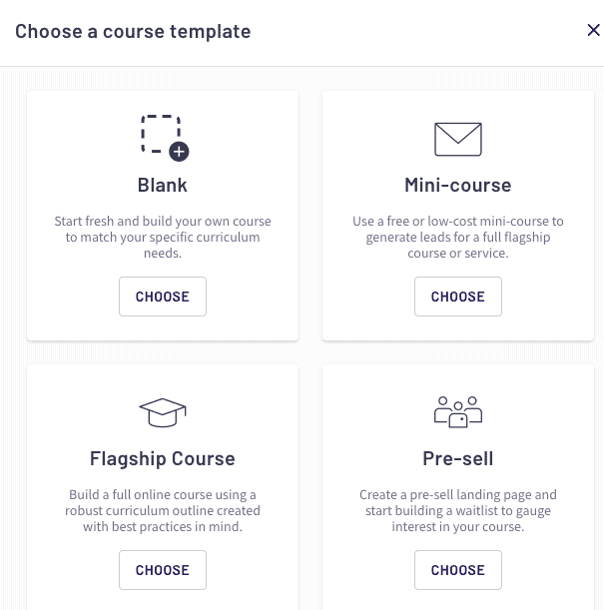Close the course template dialog

[x=593, y=30]
